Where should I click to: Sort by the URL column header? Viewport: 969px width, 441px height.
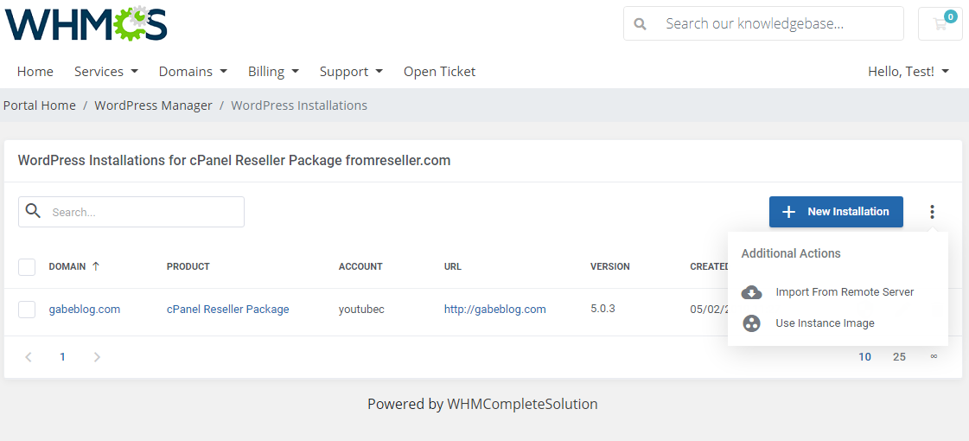(452, 266)
